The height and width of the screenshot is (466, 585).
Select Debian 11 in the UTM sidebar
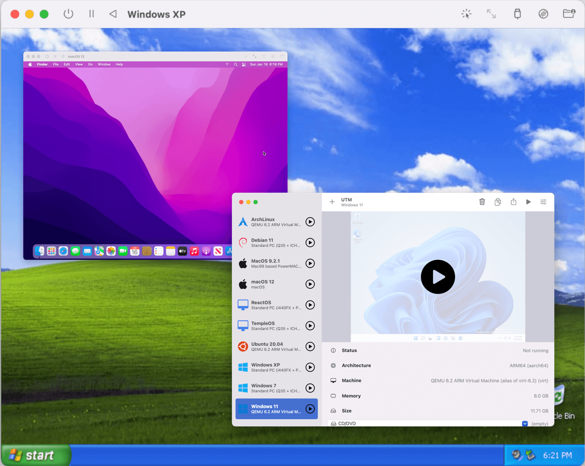(277, 243)
